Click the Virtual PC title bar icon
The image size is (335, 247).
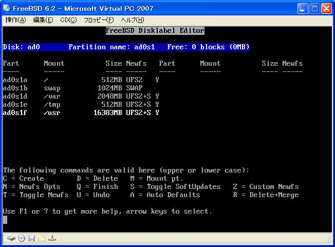click(x=7, y=8)
